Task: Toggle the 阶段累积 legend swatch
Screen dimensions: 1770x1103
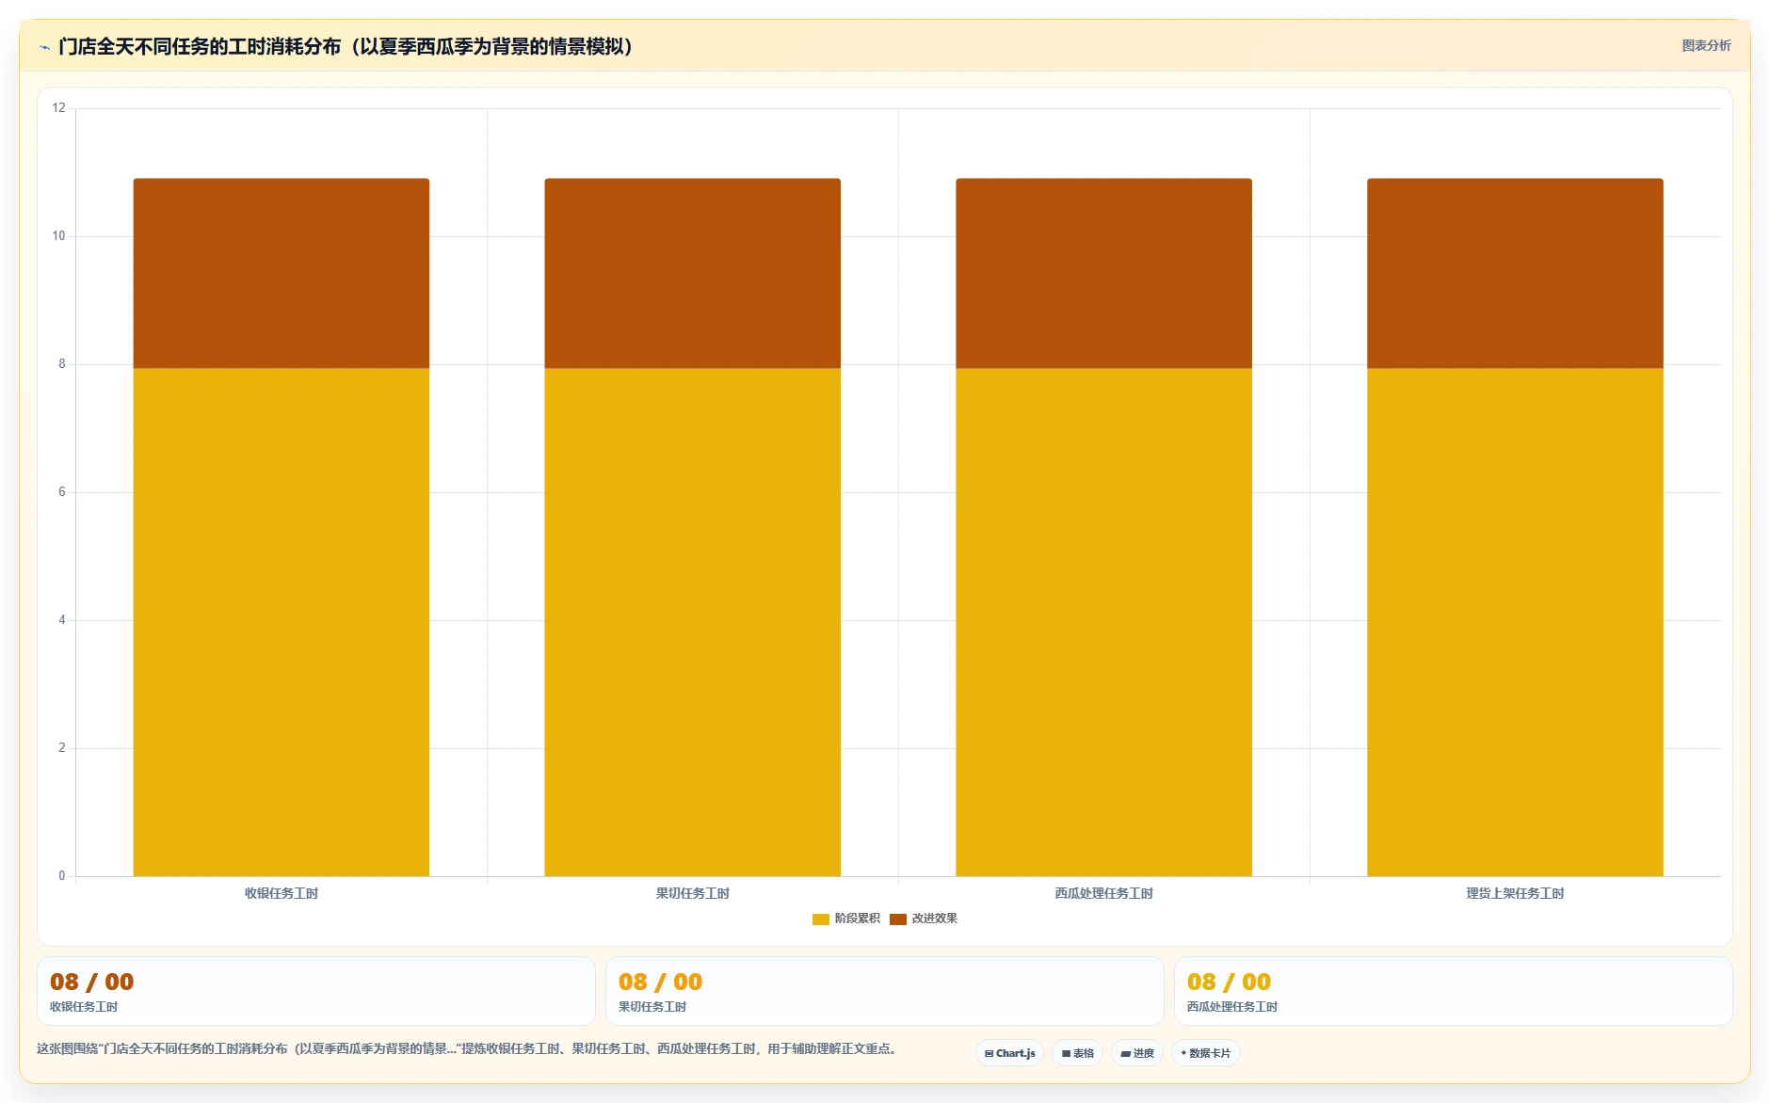Action: tap(820, 919)
